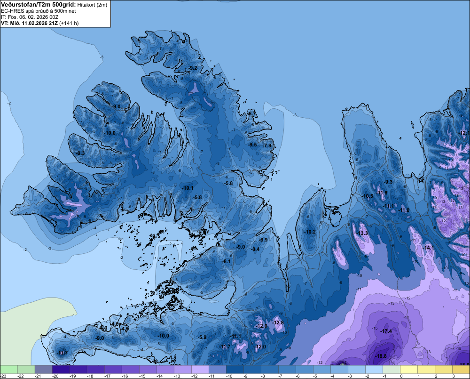Click the -10.1 temperature value on the map

(188, 188)
